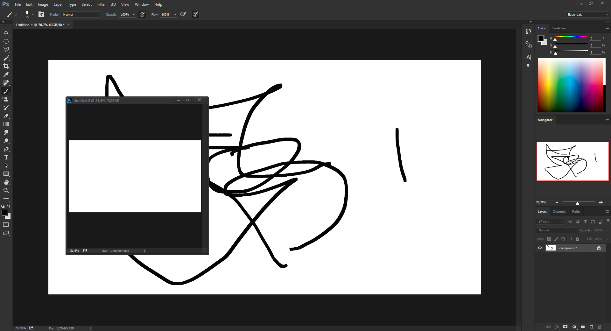The height and width of the screenshot is (331, 611).
Task: Open the blending Mode dropdown in options bar
Action: coord(81,14)
